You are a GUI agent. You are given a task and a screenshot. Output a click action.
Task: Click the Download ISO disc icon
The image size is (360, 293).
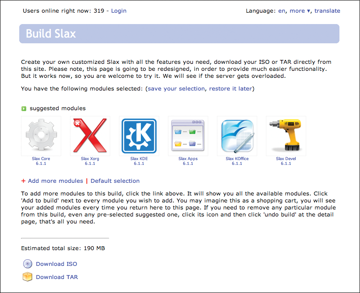[28, 264]
